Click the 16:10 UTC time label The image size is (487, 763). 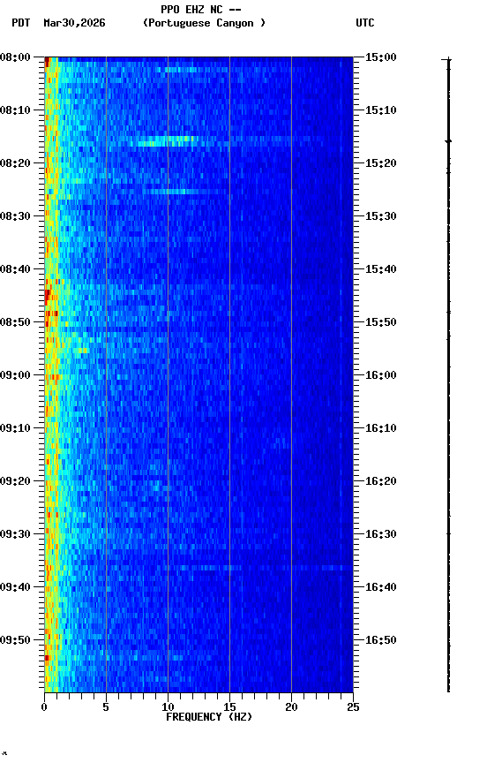point(381,428)
